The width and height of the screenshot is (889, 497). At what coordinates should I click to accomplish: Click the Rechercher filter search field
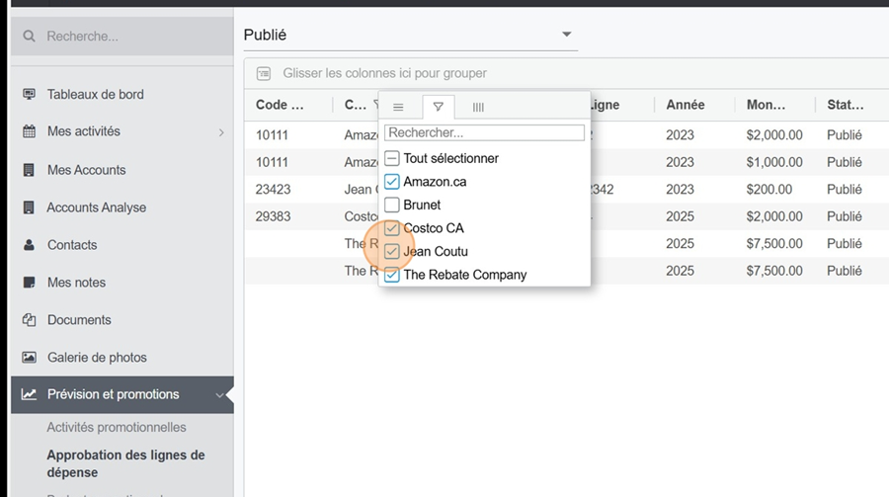[484, 132]
